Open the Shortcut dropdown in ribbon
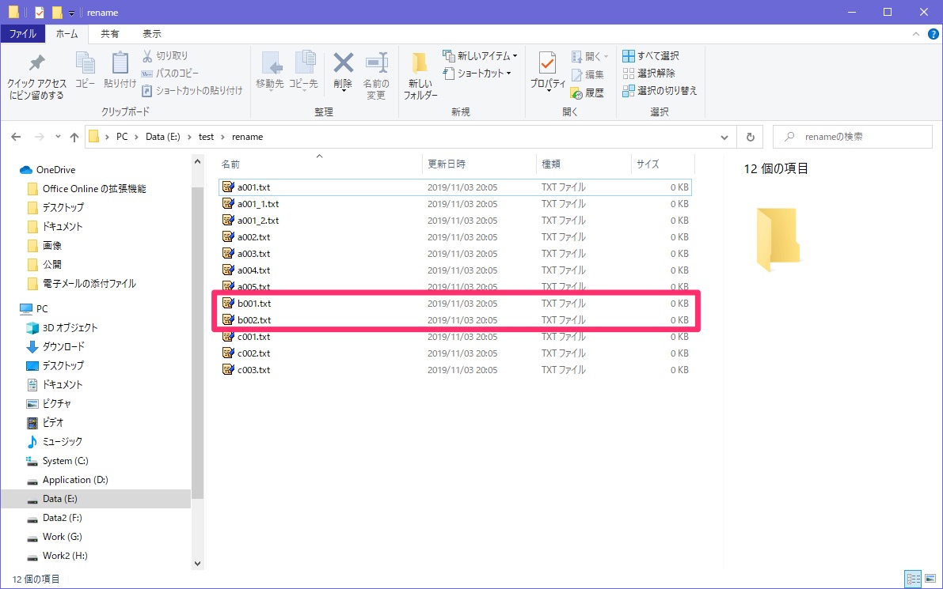The height and width of the screenshot is (589, 943). [x=477, y=74]
